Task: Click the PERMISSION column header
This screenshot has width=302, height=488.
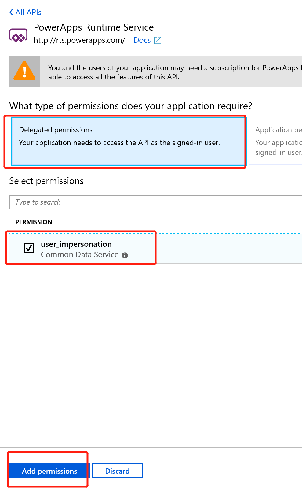Action: tap(34, 222)
